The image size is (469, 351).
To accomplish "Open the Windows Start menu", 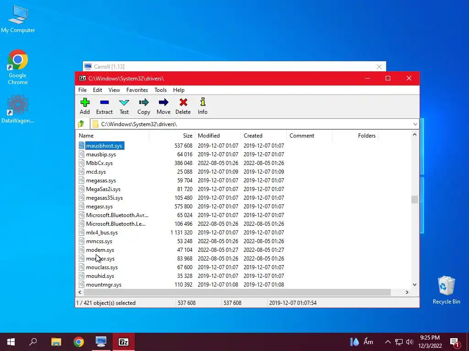I will point(11,342).
